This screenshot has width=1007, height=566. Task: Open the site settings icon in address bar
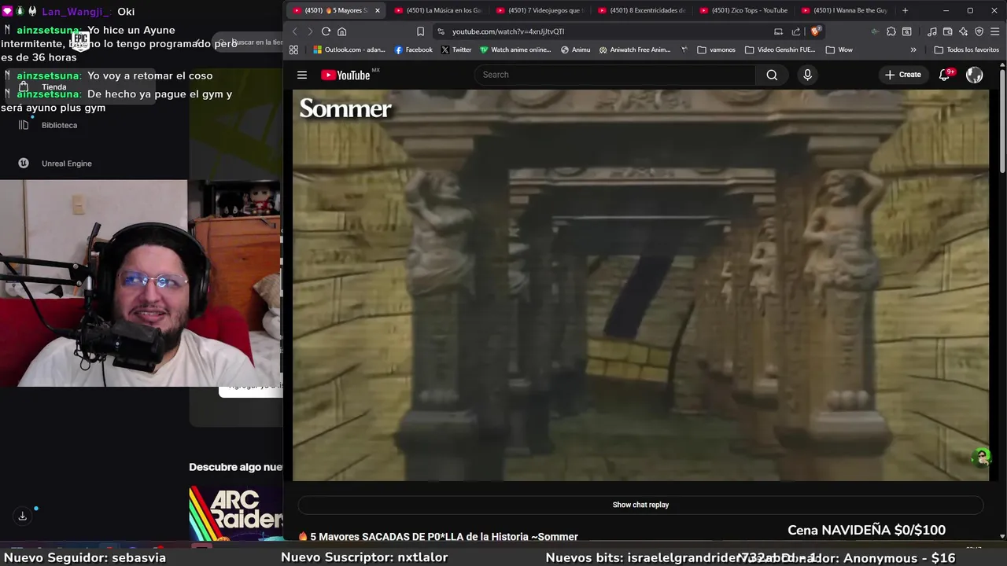click(x=441, y=31)
